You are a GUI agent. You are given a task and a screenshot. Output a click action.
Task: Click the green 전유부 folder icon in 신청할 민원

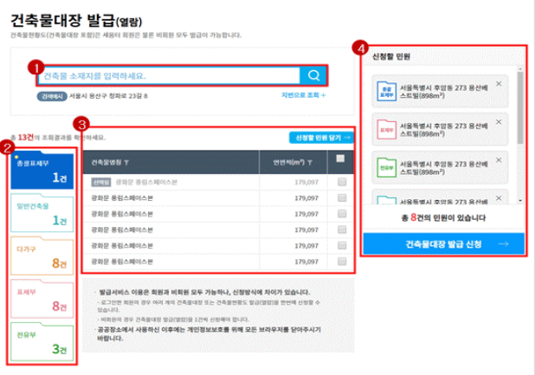pyautogui.click(x=386, y=167)
